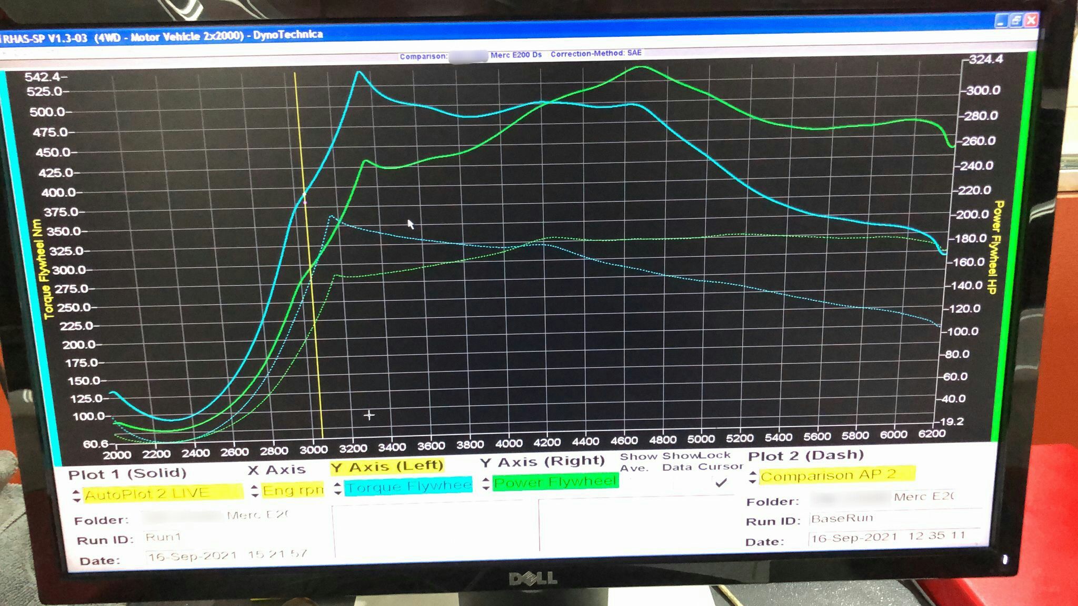The height and width of the screenshot is (606, 1078).
Task: Select the AutoPlot 2 LIVE field
Action: coord(164,493)
